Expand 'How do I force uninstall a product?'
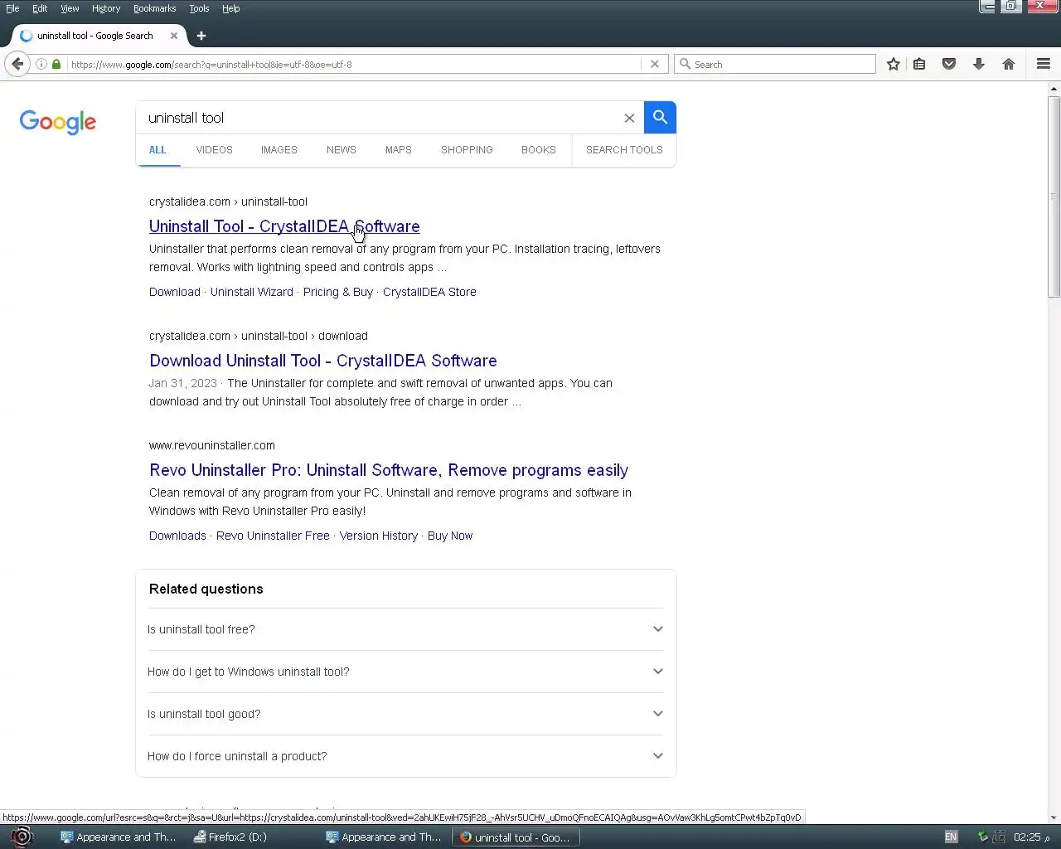Viewport: 1061px width, 849px height. click(x=405, y=756)
